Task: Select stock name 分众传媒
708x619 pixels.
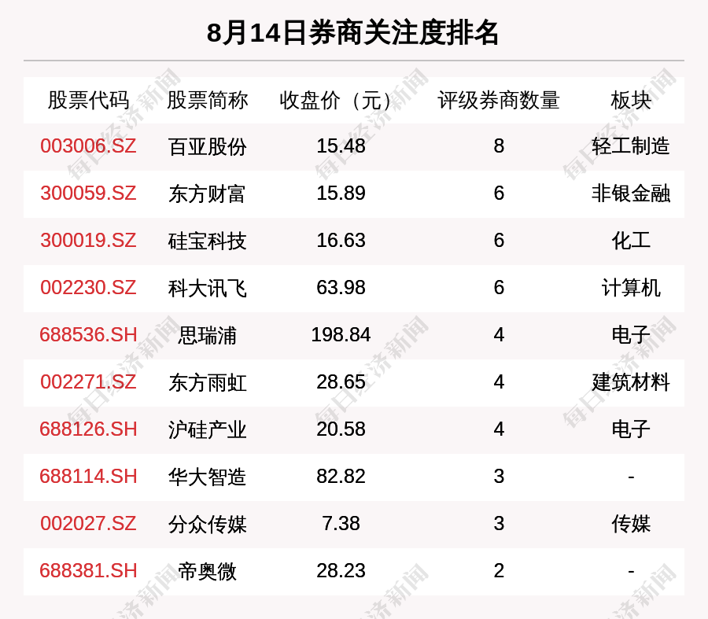Action: coord(207,524)
